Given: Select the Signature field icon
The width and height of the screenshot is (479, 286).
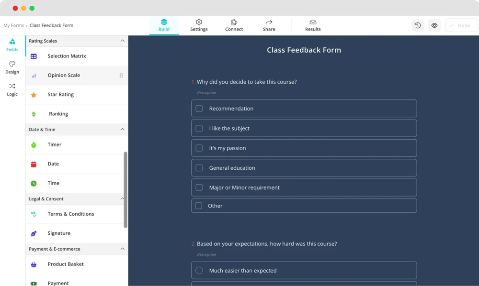Looking at the screenshot, I should pos(33,233).
